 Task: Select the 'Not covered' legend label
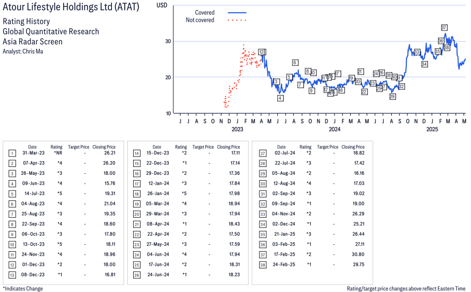point(200,20)
